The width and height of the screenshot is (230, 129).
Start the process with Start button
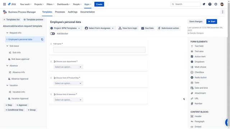212,21
